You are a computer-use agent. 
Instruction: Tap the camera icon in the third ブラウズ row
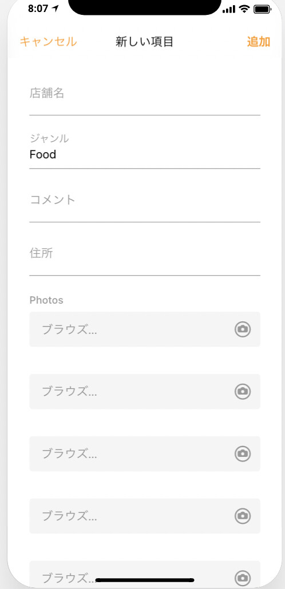coord(243,454)
